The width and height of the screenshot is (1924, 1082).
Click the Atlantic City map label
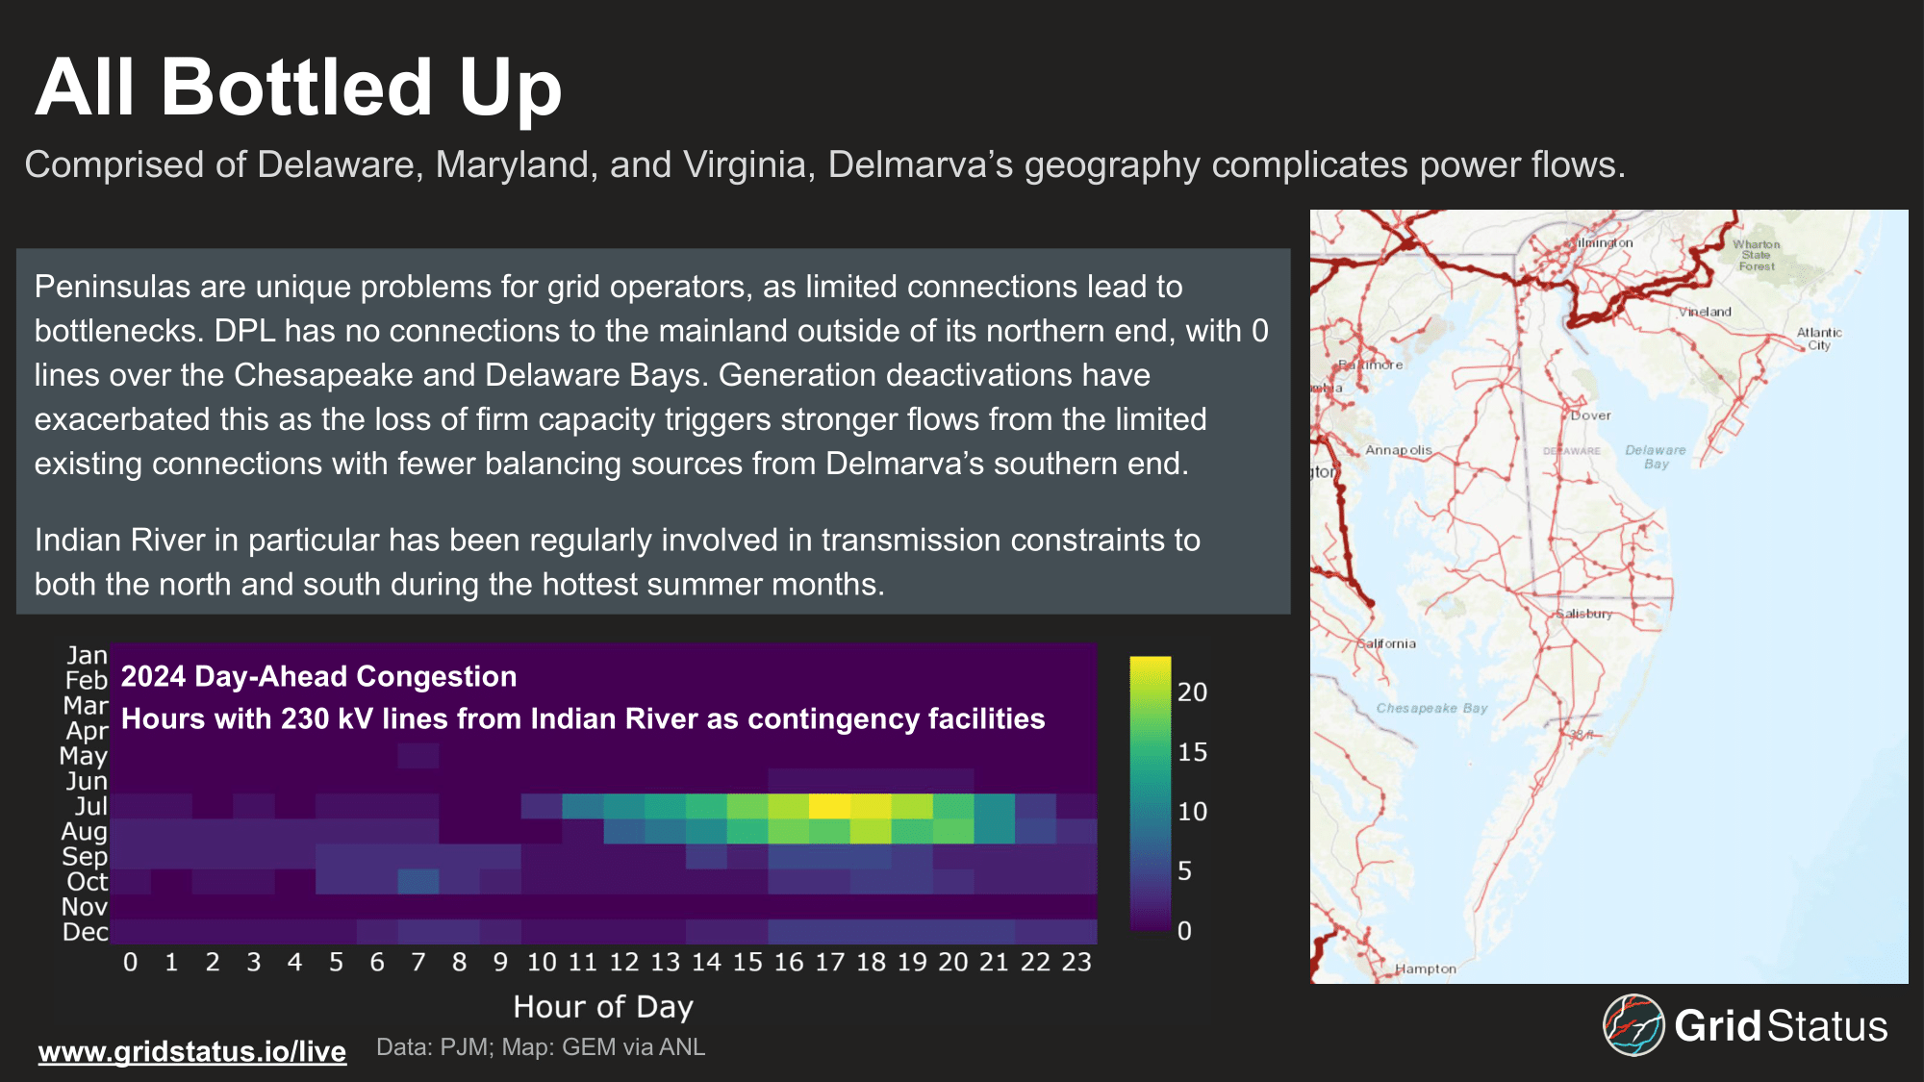1818,339
